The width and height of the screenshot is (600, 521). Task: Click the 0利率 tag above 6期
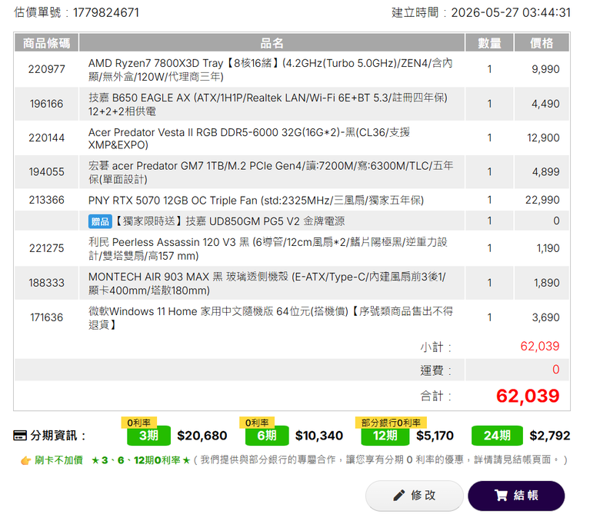pos(257,423)
